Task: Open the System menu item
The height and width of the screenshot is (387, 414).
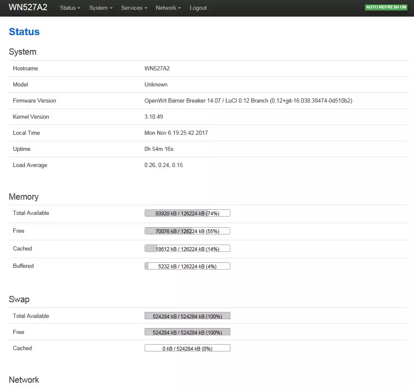Action: point(101,8)
